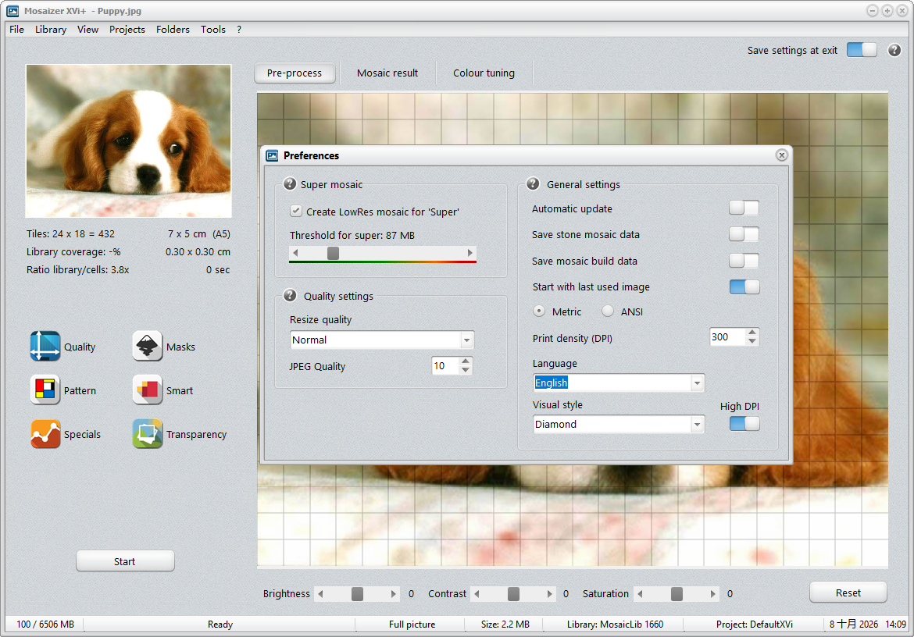The width and height of the screenshot is (914, 637).
Task: Enable the Automatic update switch
Action: click(x=744, y=208)
